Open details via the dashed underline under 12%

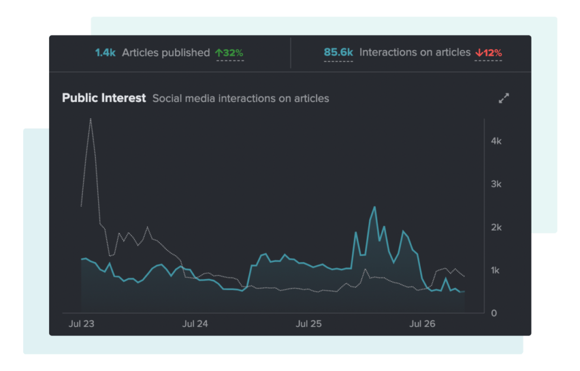[x=488, y=62]
